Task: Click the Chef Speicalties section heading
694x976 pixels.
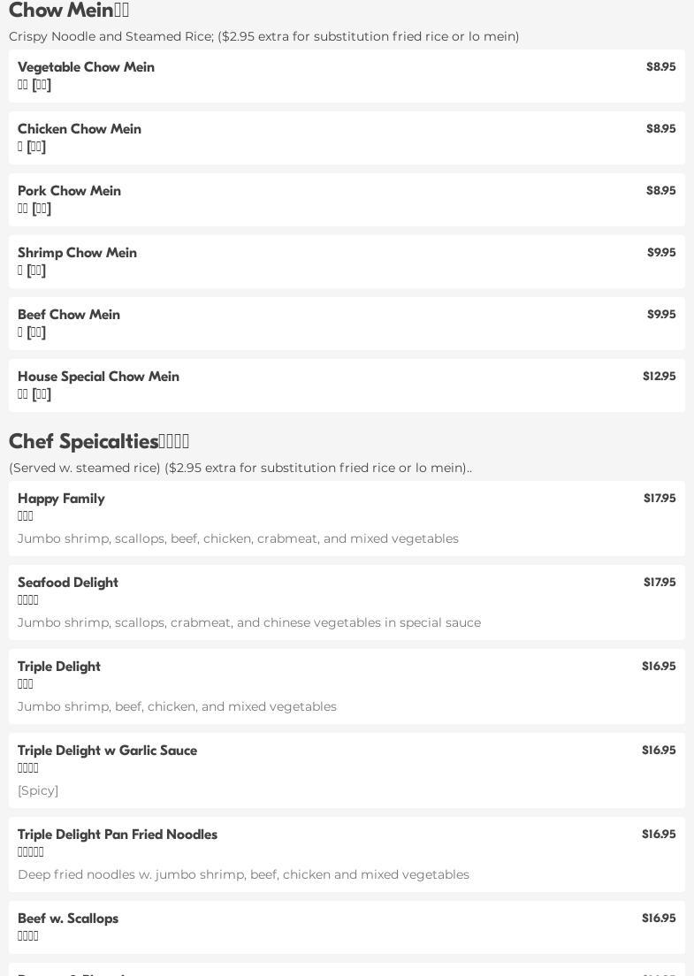Action: [99, 441]
